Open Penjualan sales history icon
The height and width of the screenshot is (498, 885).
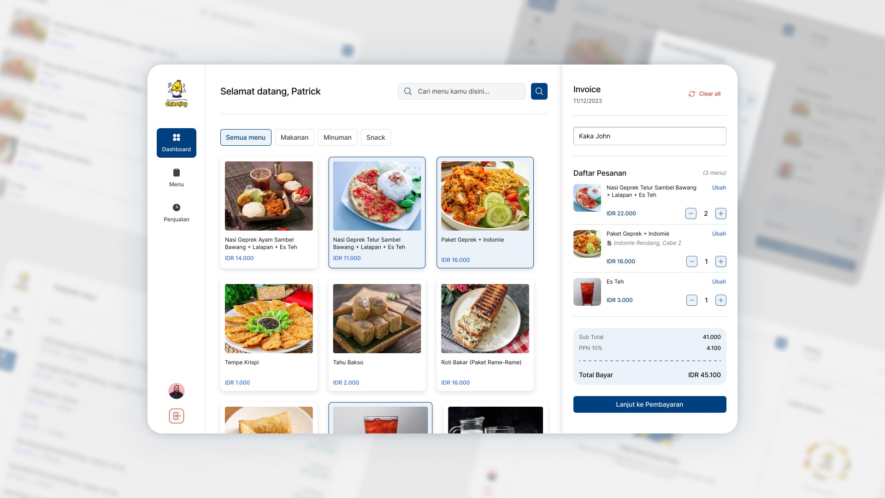pos(176,208)
